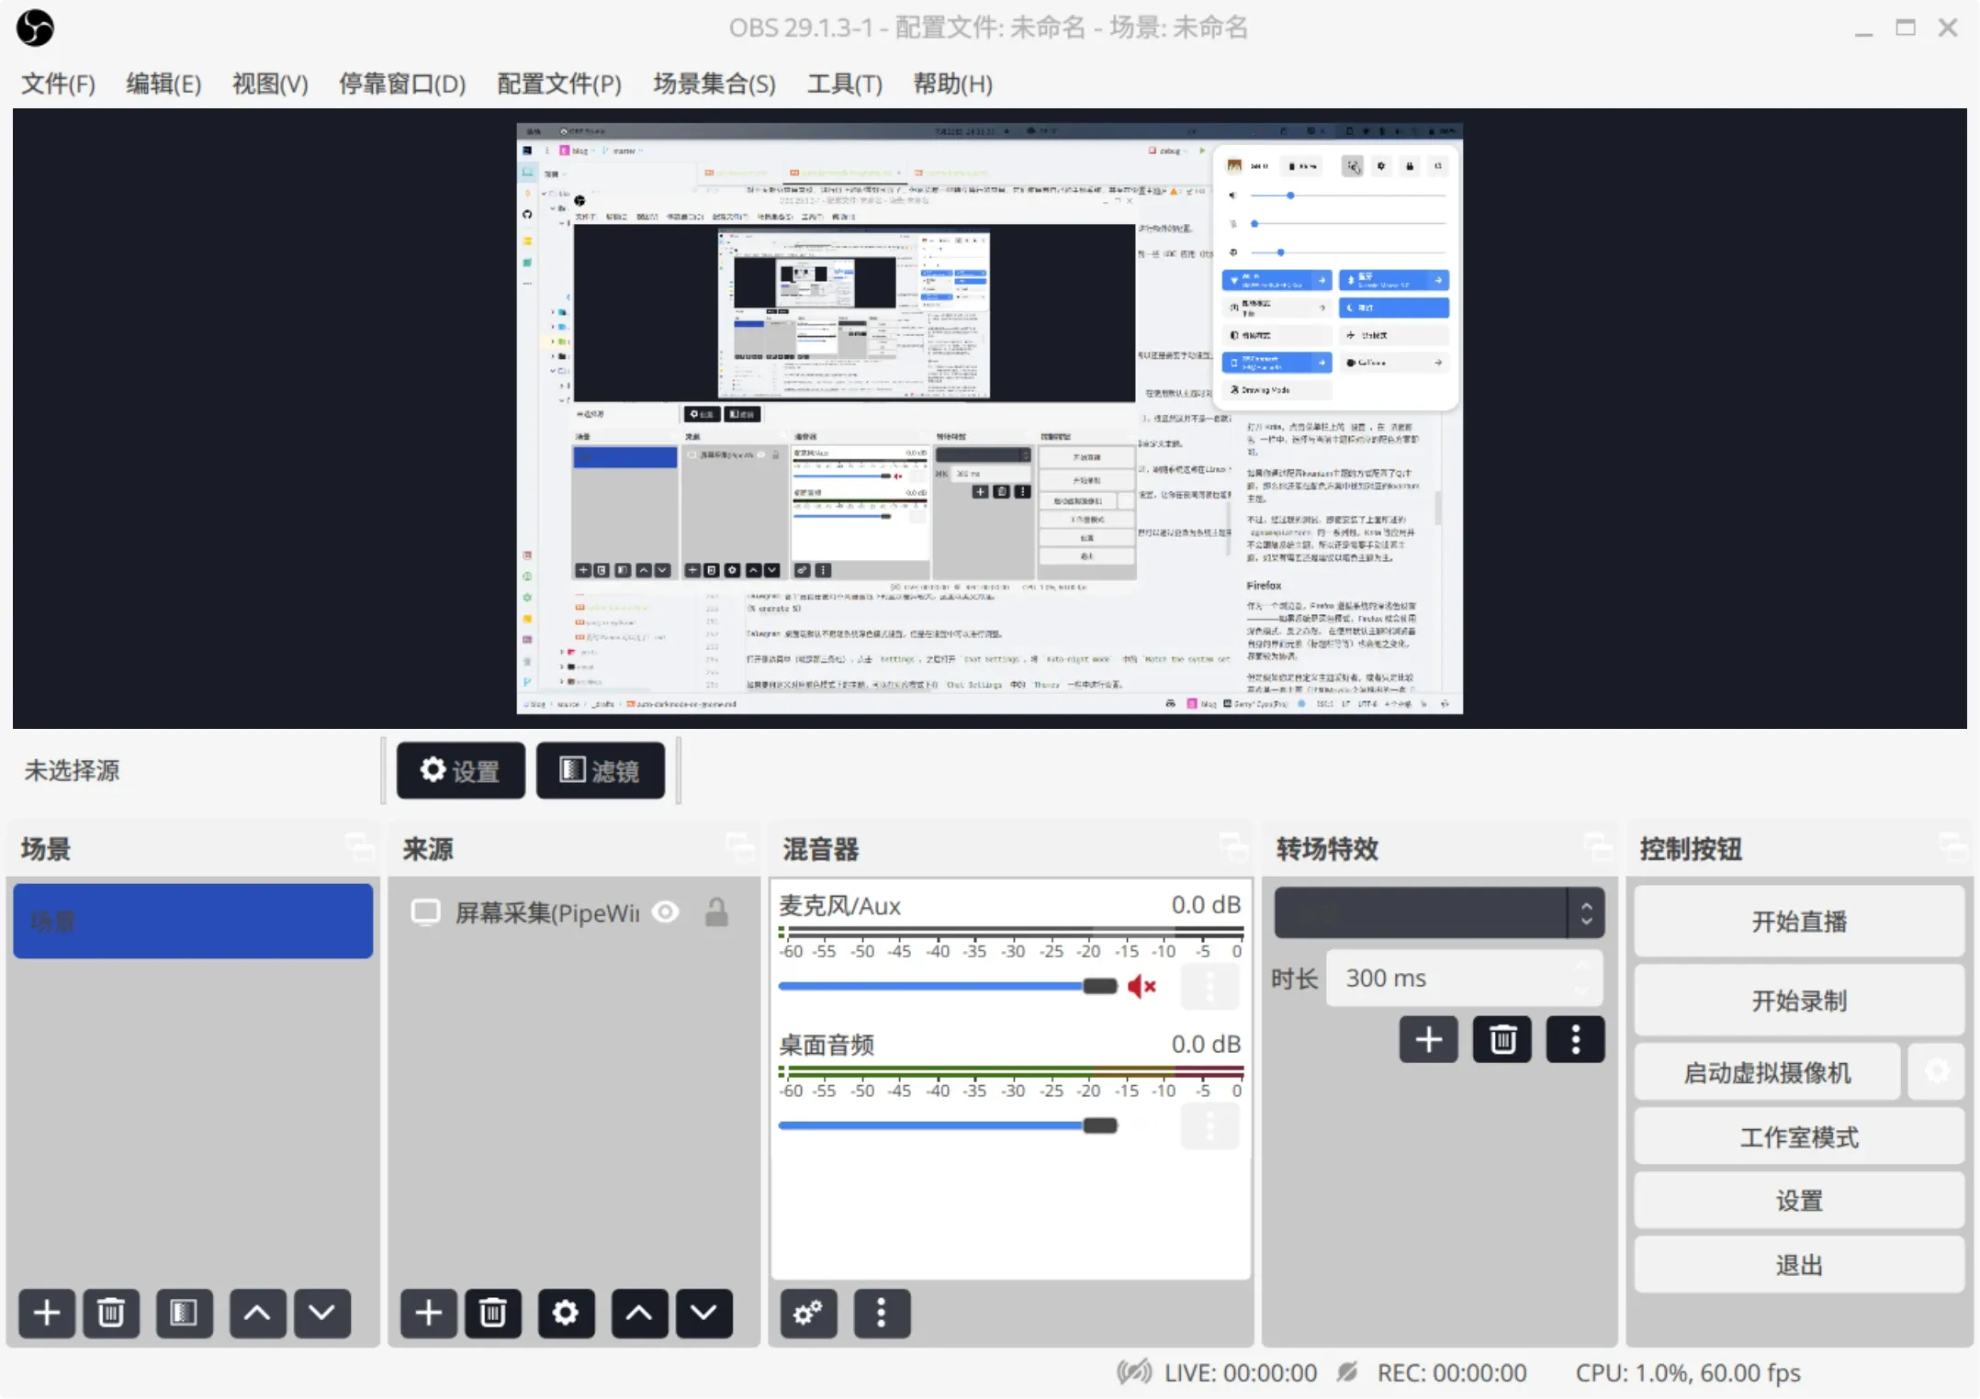Open source properties with the gear icon
Screen dimensions: 1980x1399
pyautogui.click(x=565, y=1314)
